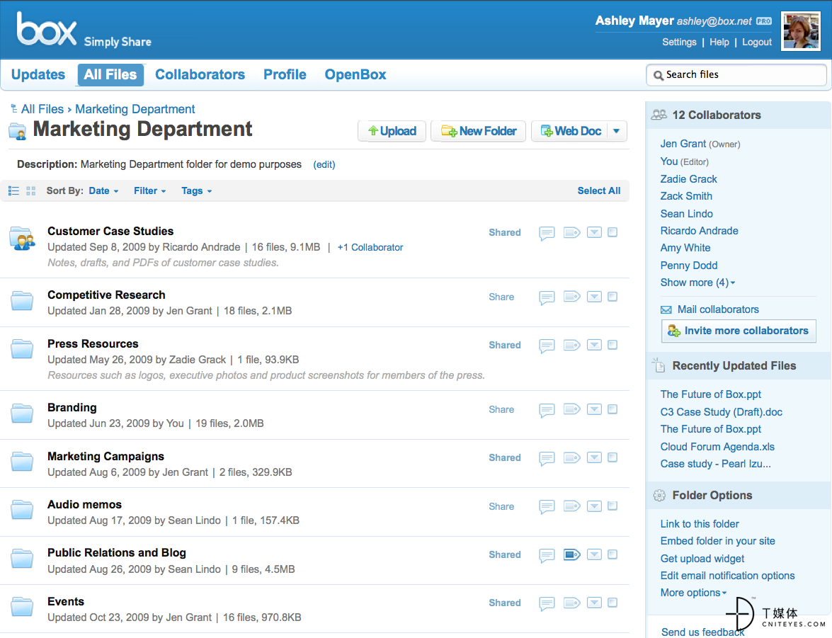Open comments for Marketing Campaigns folder

pyautogui.click(x=547, y=459)
